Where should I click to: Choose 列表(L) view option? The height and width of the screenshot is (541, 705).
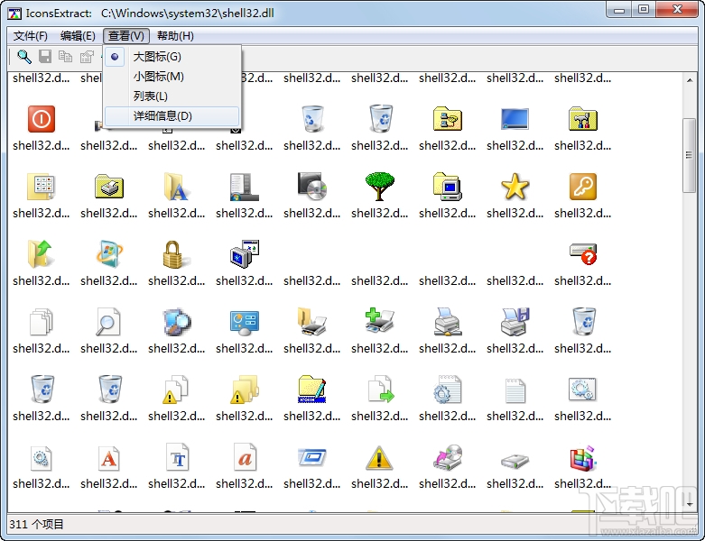click(172, 96)
